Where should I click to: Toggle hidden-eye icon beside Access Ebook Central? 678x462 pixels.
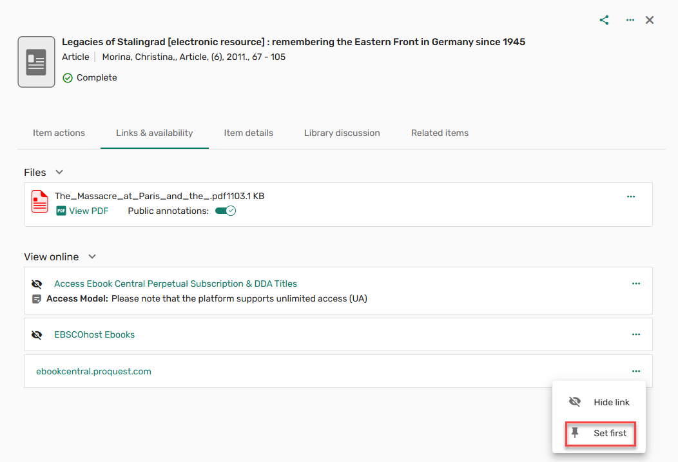click(x=37, y=284)
